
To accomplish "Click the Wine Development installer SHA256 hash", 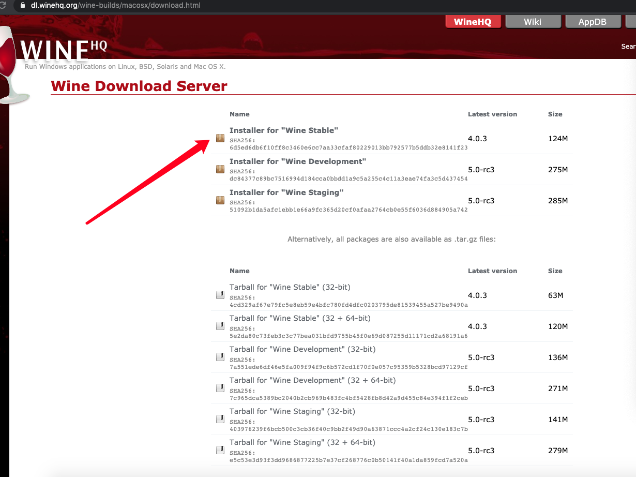I will tap(349, 178).
